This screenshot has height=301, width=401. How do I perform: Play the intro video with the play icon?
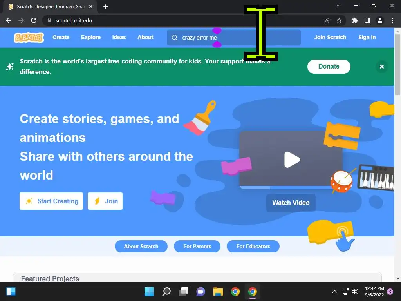292,160
